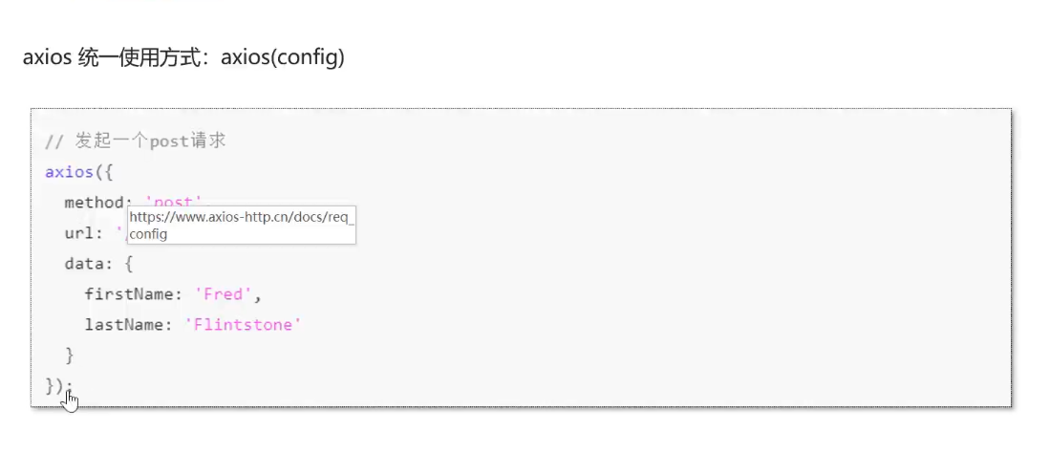The height and width of the screenshot is (475, 1050).
Task: Click the pink 'Flintstone' string
Action: coord(243,325)
